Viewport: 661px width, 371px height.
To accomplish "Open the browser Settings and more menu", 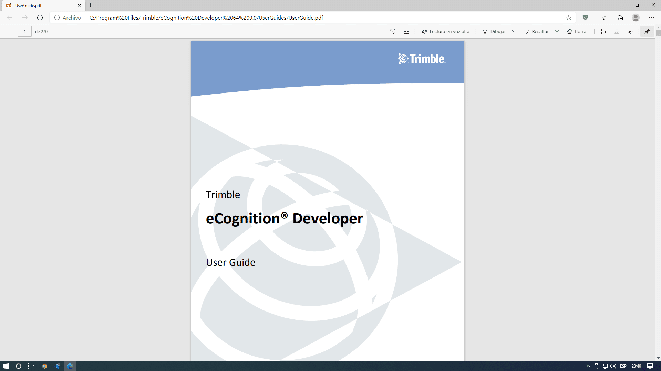I will point(651,18).
